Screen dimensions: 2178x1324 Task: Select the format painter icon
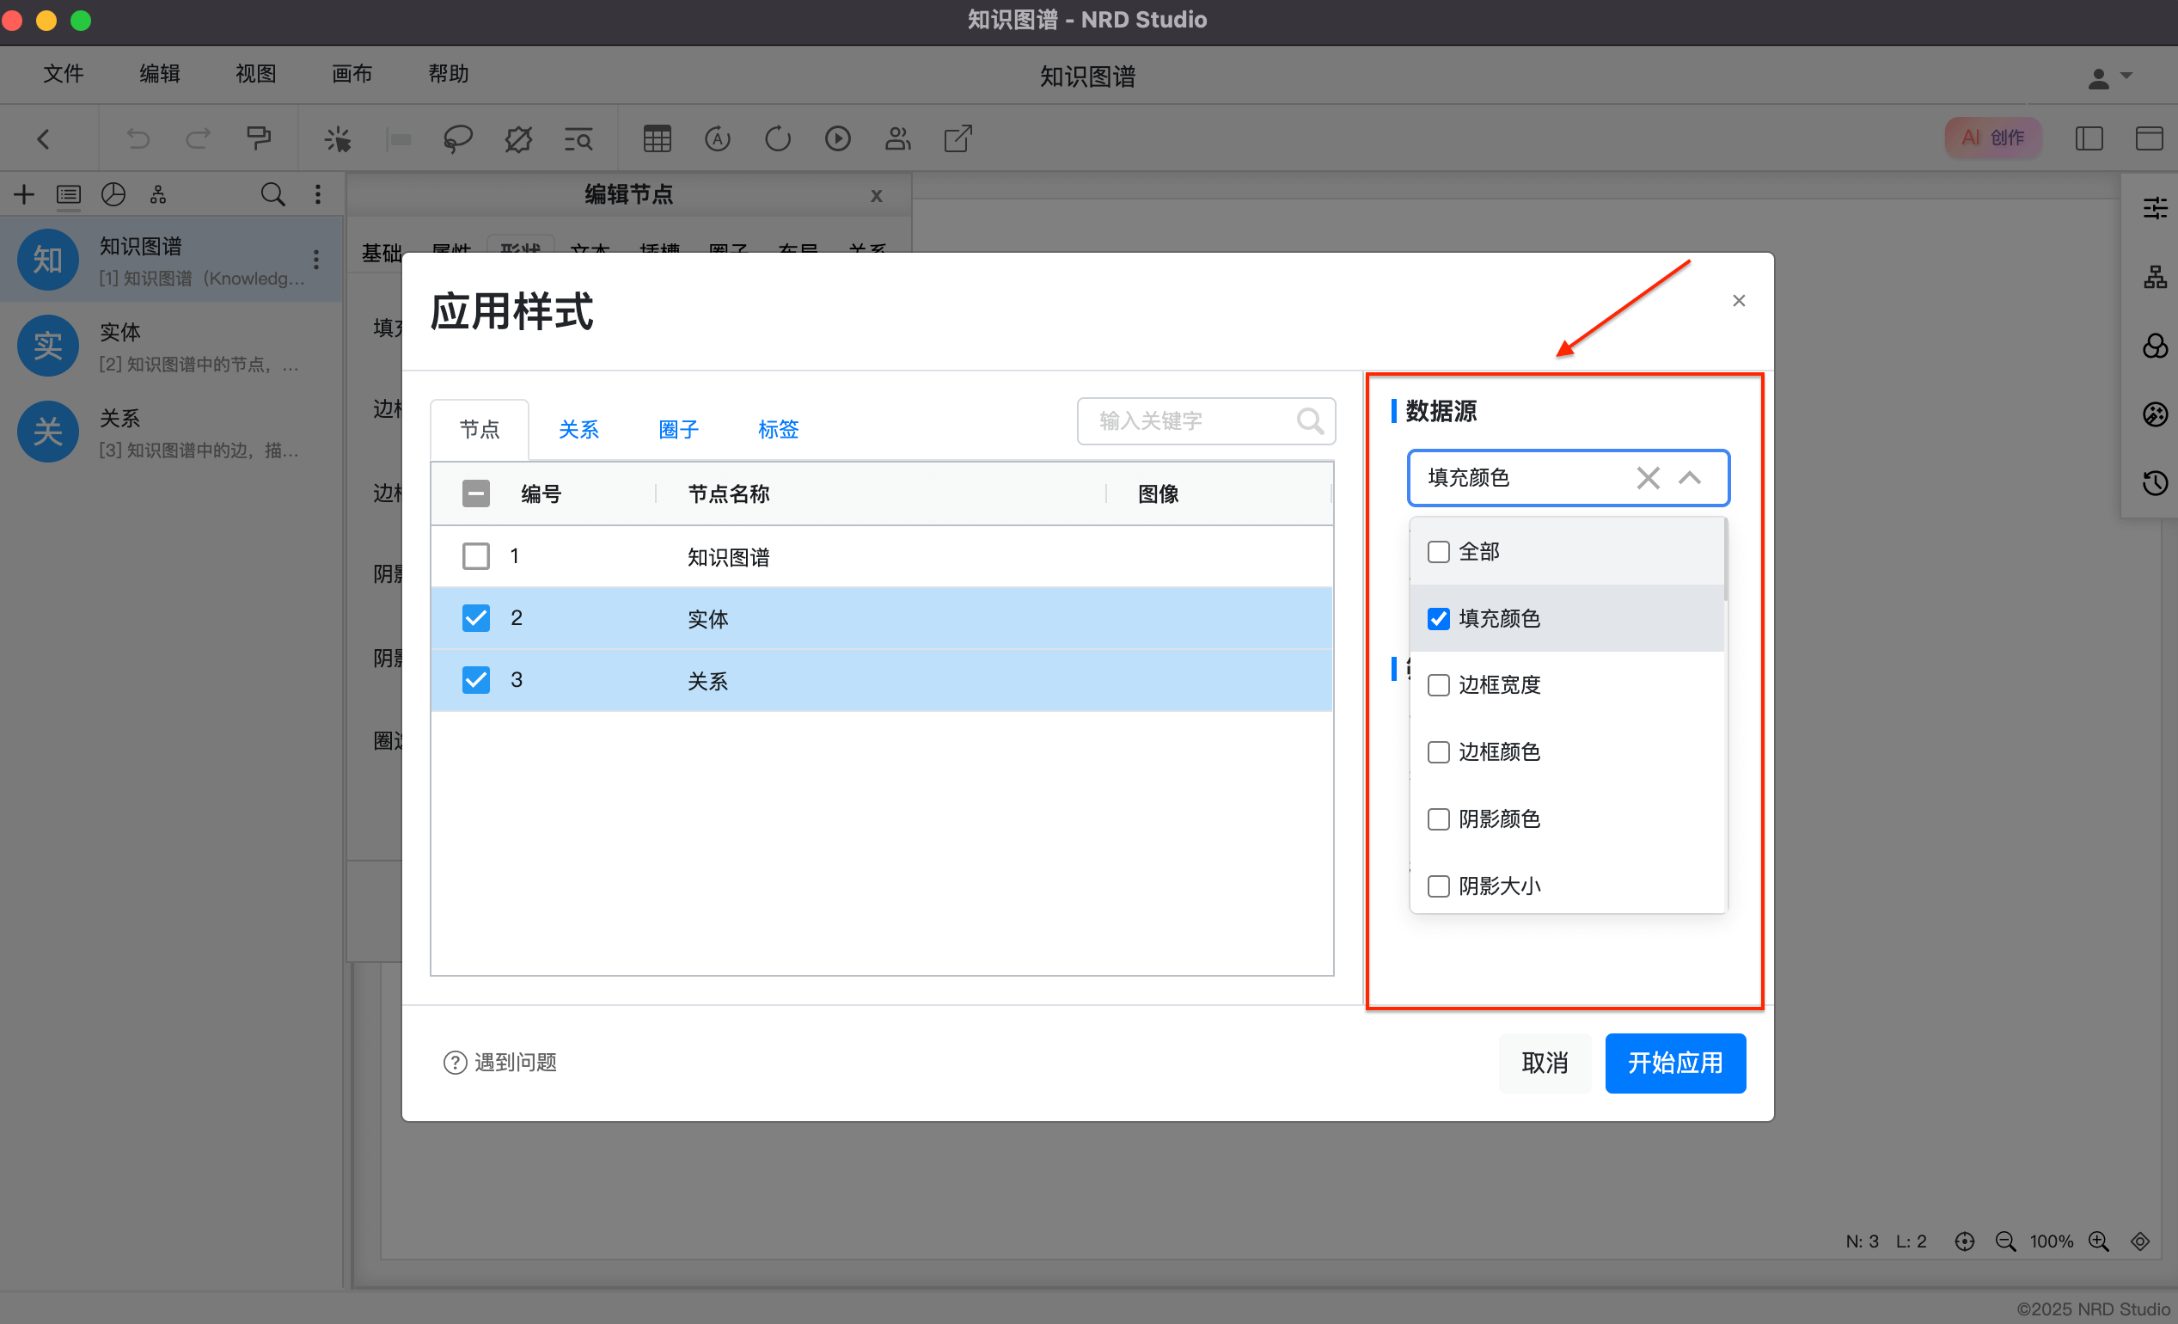pyautogui.click(x=258, y=139)
